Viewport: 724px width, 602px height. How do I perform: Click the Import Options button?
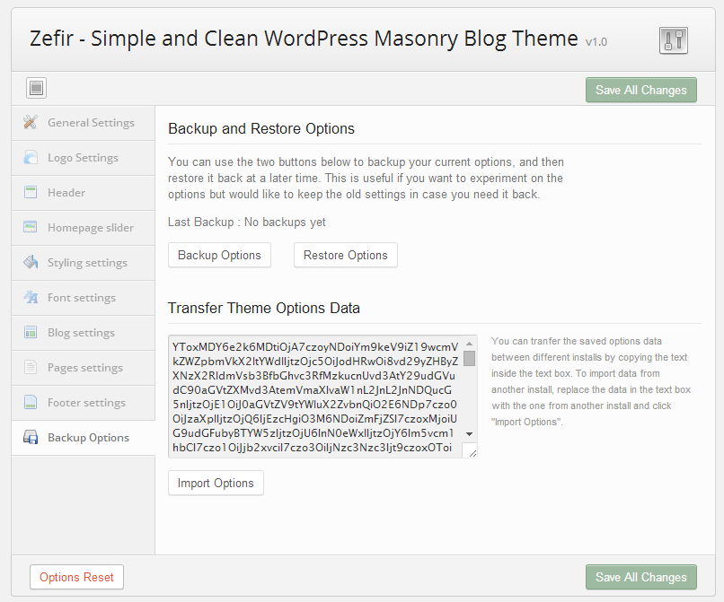click(x=216, y=484)
